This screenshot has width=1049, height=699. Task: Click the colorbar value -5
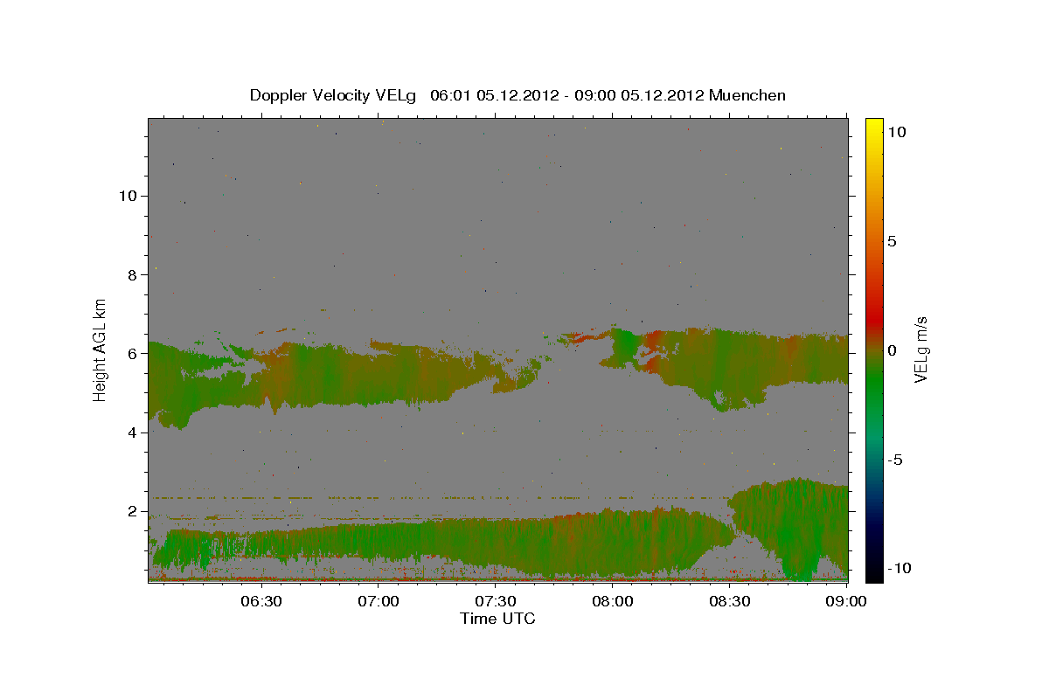pyautogui.click(x=897, y=460)
